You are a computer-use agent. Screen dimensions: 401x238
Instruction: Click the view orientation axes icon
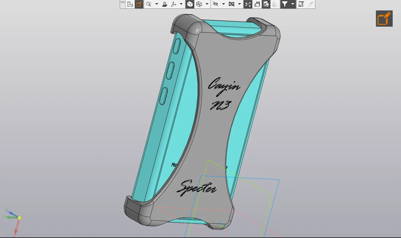tap(174, 4)
